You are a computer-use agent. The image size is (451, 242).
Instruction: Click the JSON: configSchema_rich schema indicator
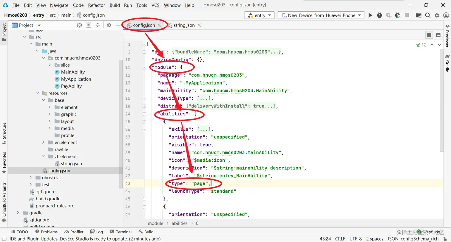pos(413,239)
